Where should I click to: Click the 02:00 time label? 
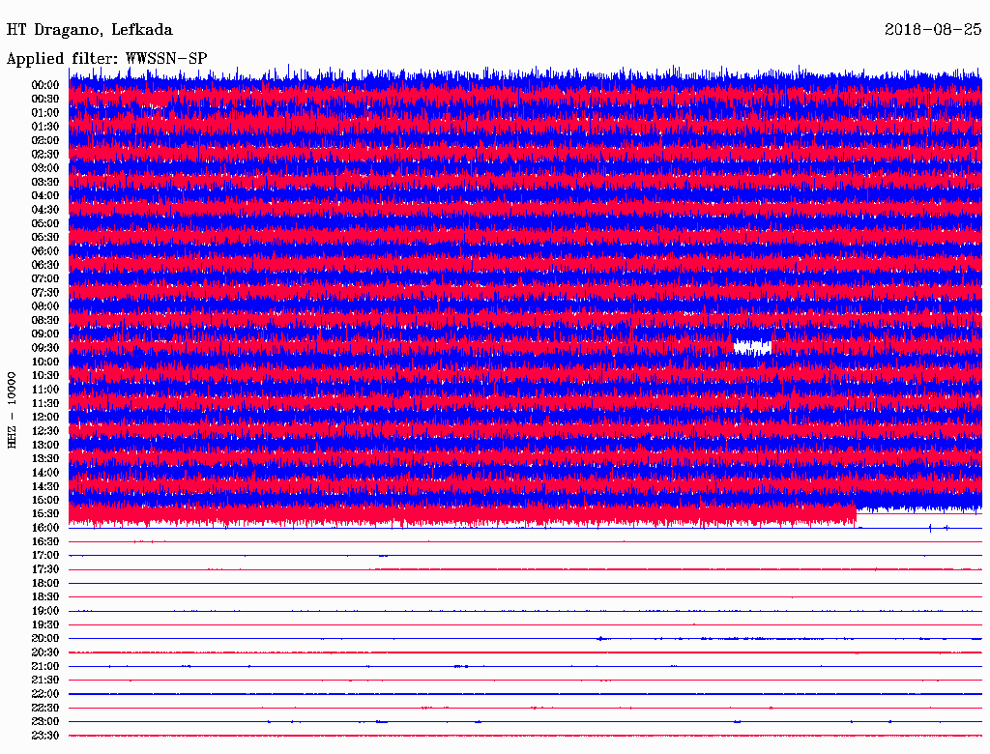click(45, 140)
